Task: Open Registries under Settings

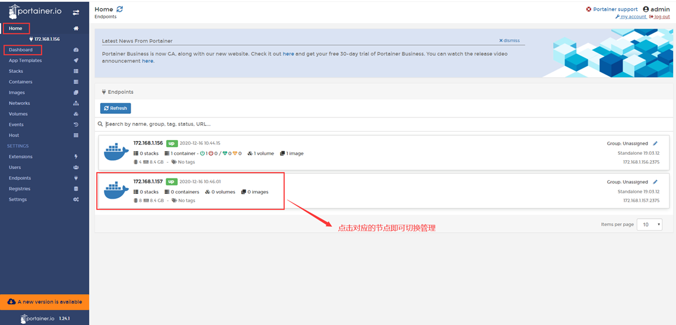Action: [x=20, y=189]
